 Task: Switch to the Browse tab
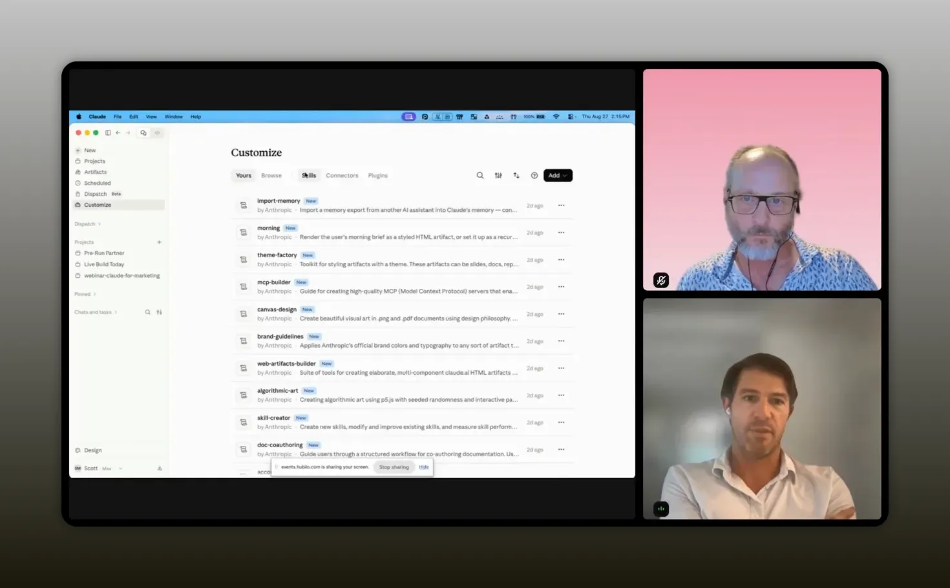271,176
